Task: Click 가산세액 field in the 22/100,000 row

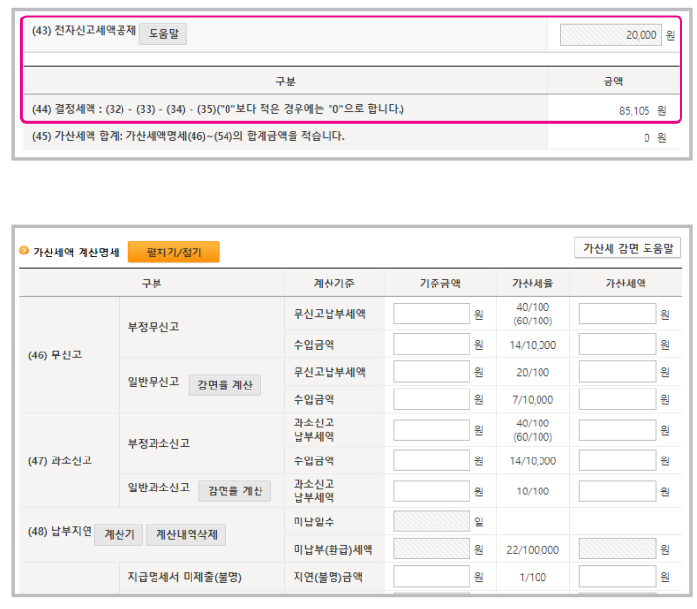Action: (x=617, y=549)
